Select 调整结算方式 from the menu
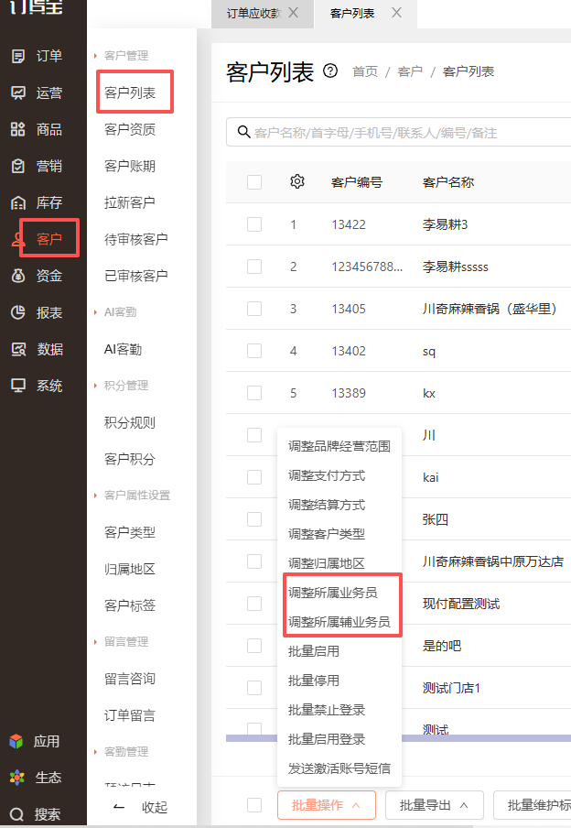This screenshot has height=828, width=571. pos(327,505)
